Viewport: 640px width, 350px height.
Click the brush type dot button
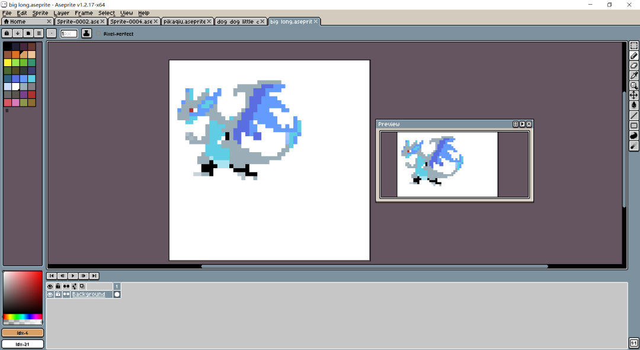pyautogui.click(x=52, y=33)
